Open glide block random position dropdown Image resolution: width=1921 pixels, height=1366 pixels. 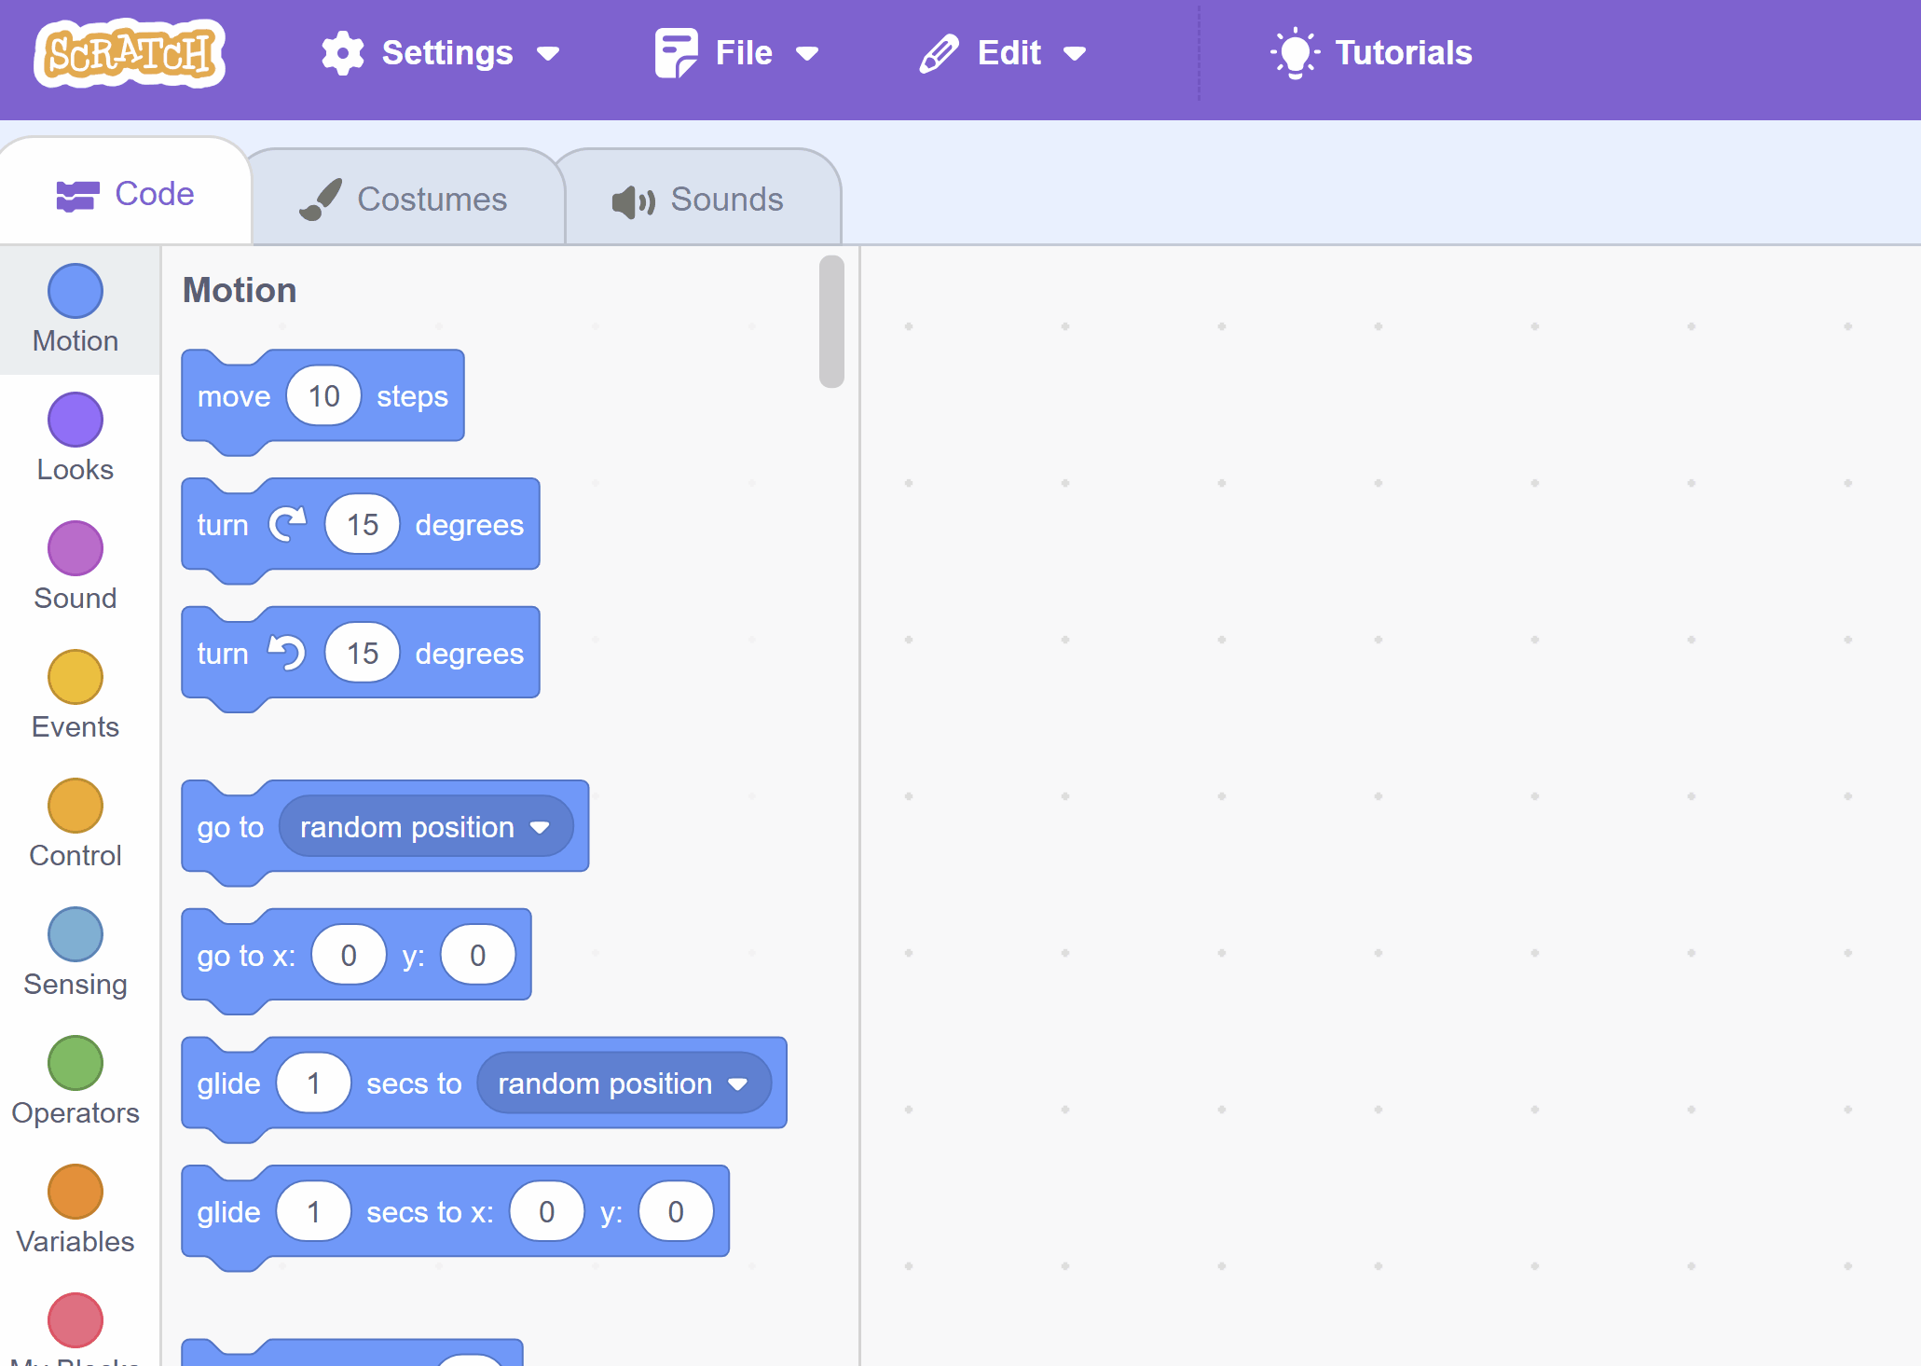pyautogui.click(x=623, y=1083)
